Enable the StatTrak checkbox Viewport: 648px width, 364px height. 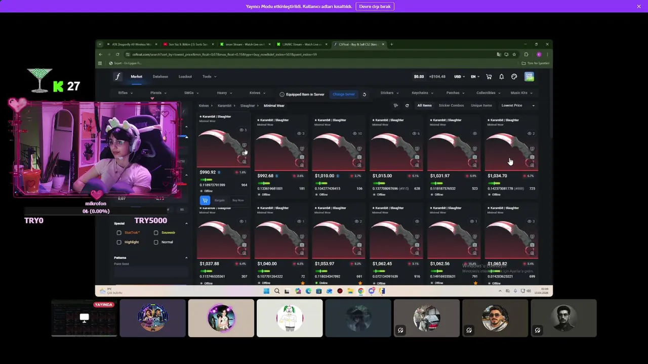pos(119,233)
